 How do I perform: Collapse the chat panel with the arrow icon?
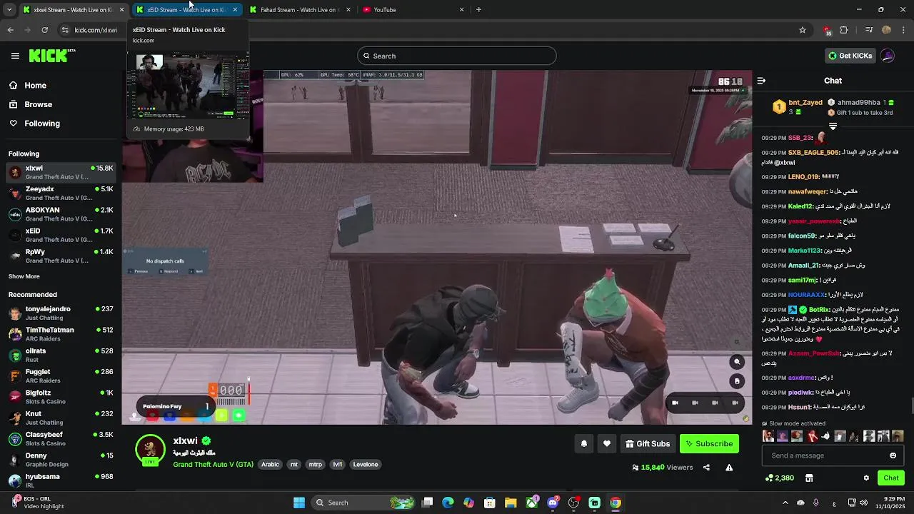(761, 81)
